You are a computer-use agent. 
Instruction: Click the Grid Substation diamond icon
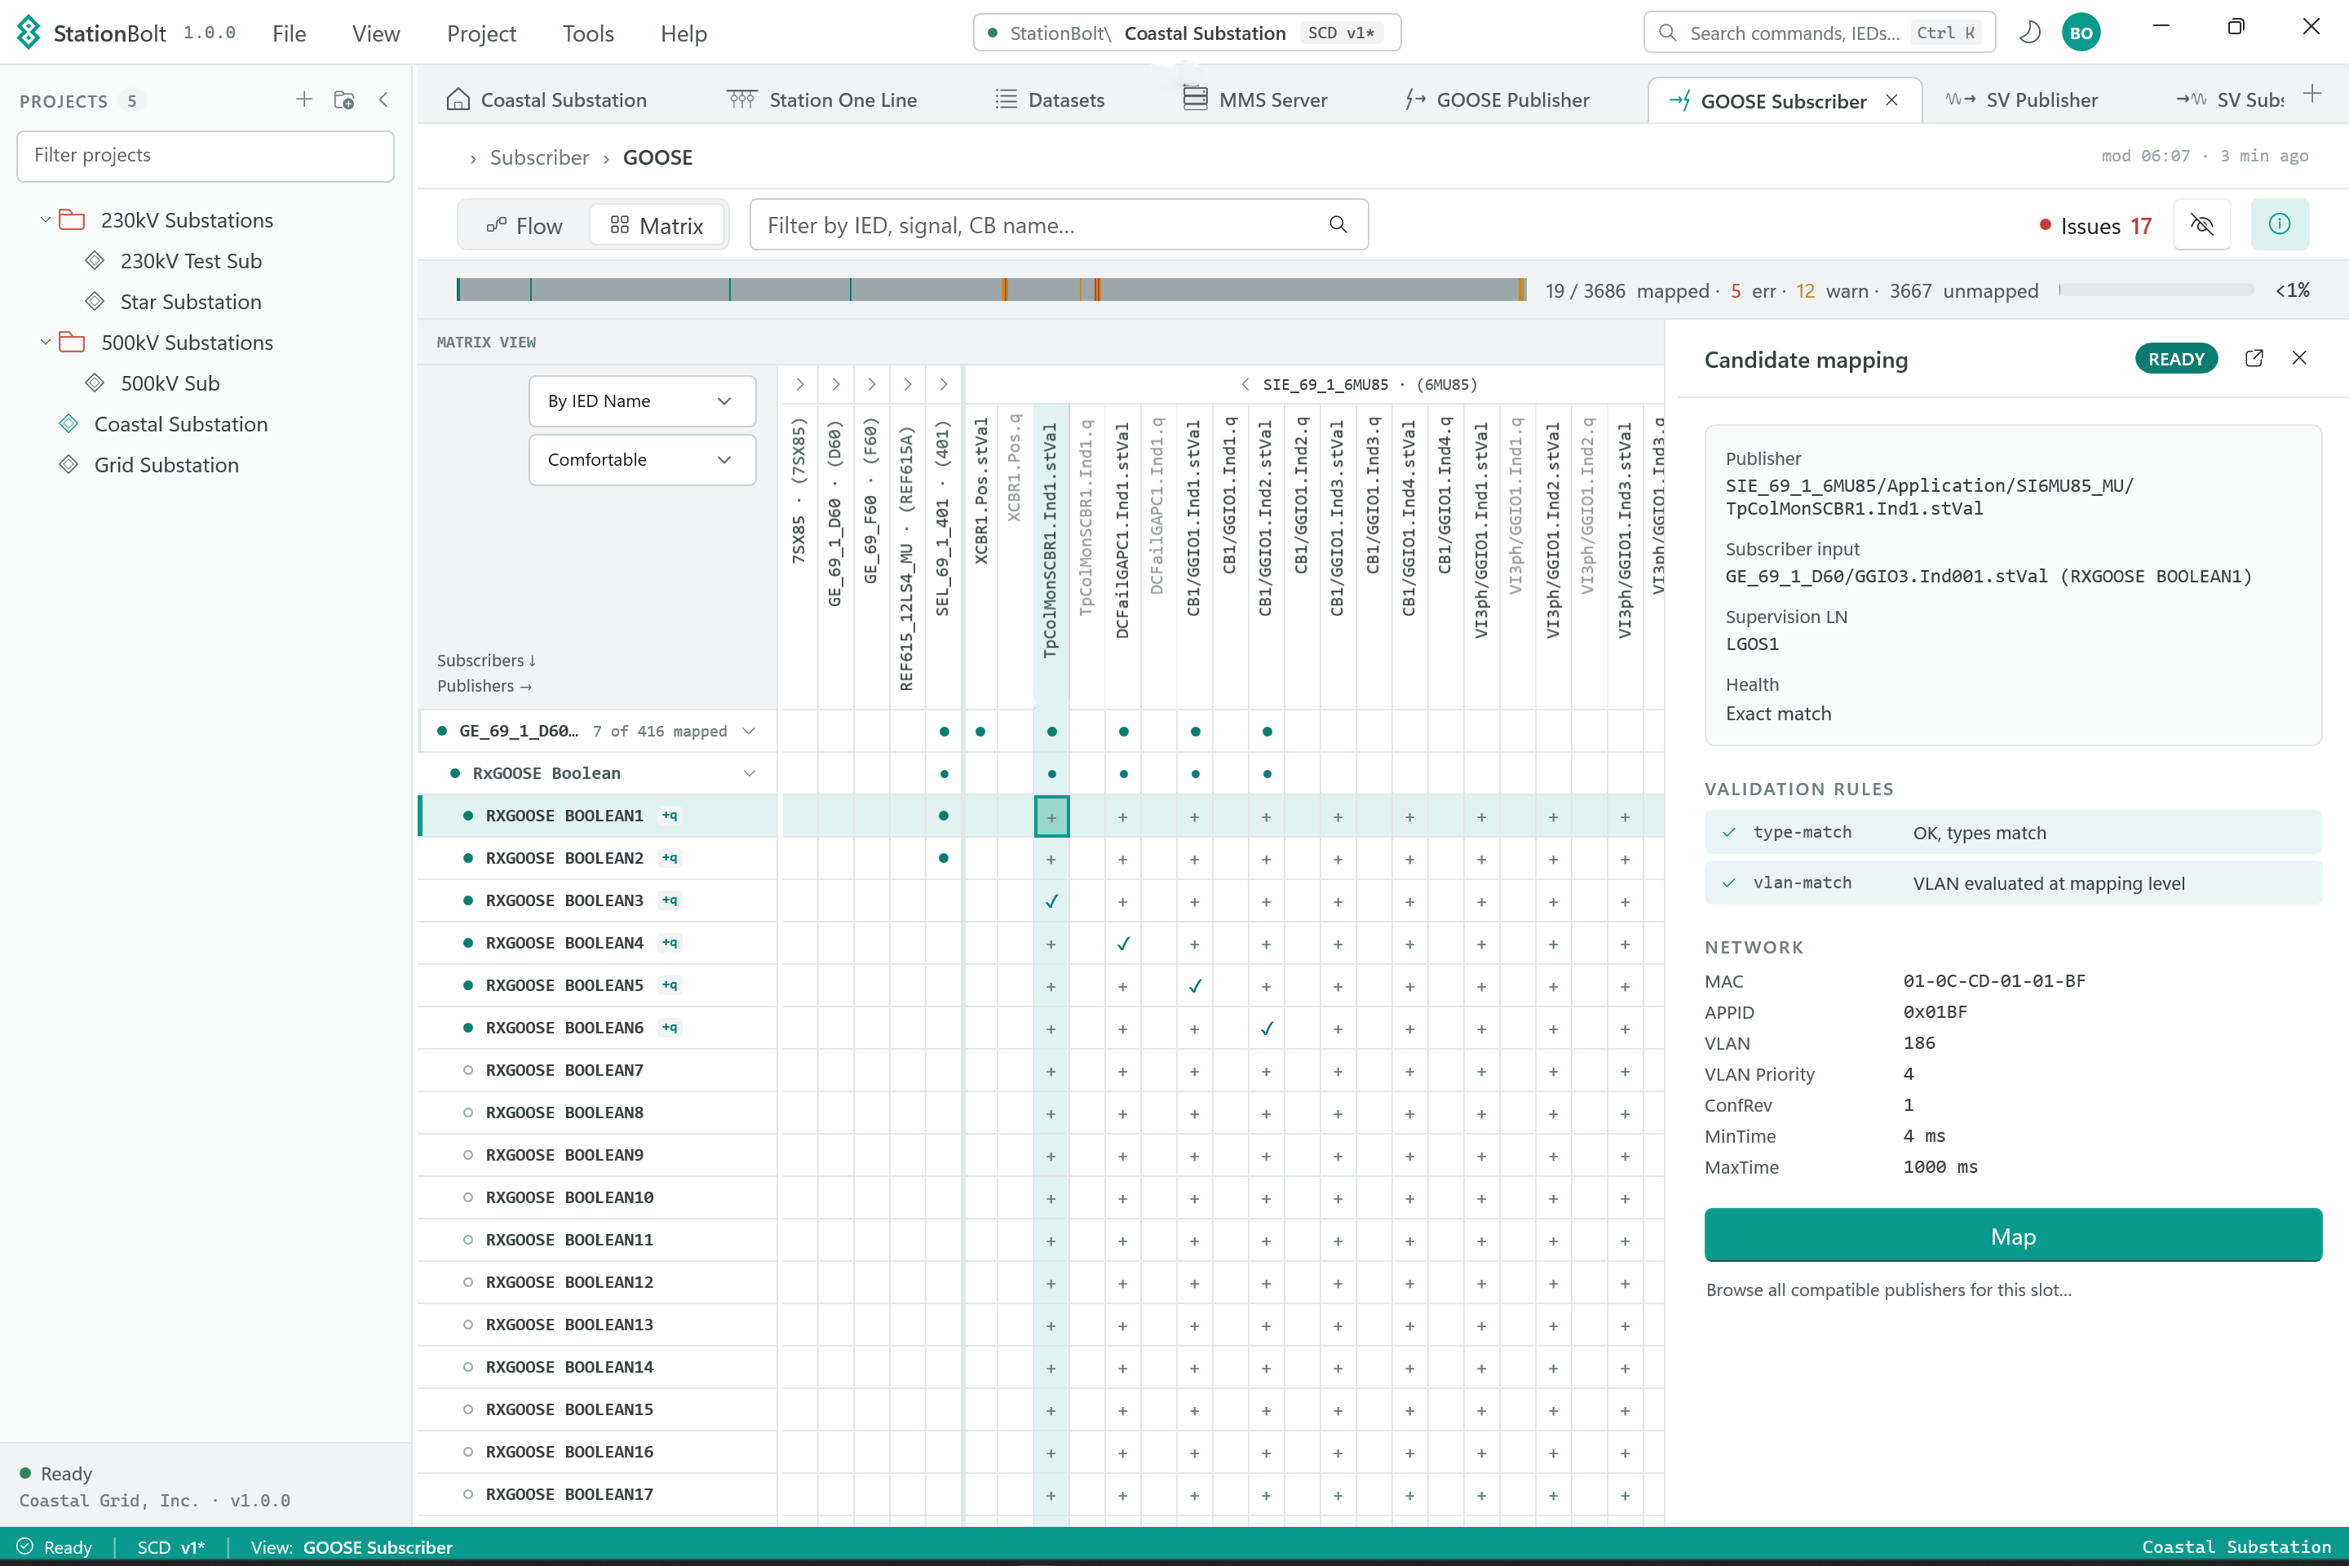pyautogui.click(x=68, y=466)
